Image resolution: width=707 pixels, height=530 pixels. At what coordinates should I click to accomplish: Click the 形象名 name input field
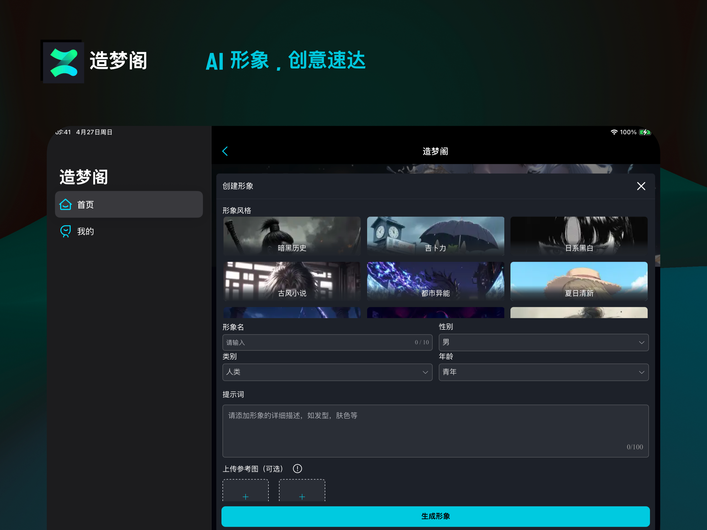(327, 343)
